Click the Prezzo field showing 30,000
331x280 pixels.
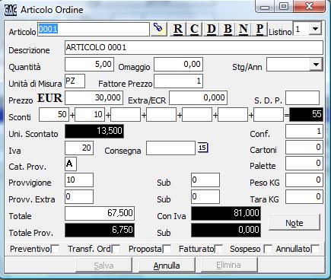pos(94,97)
